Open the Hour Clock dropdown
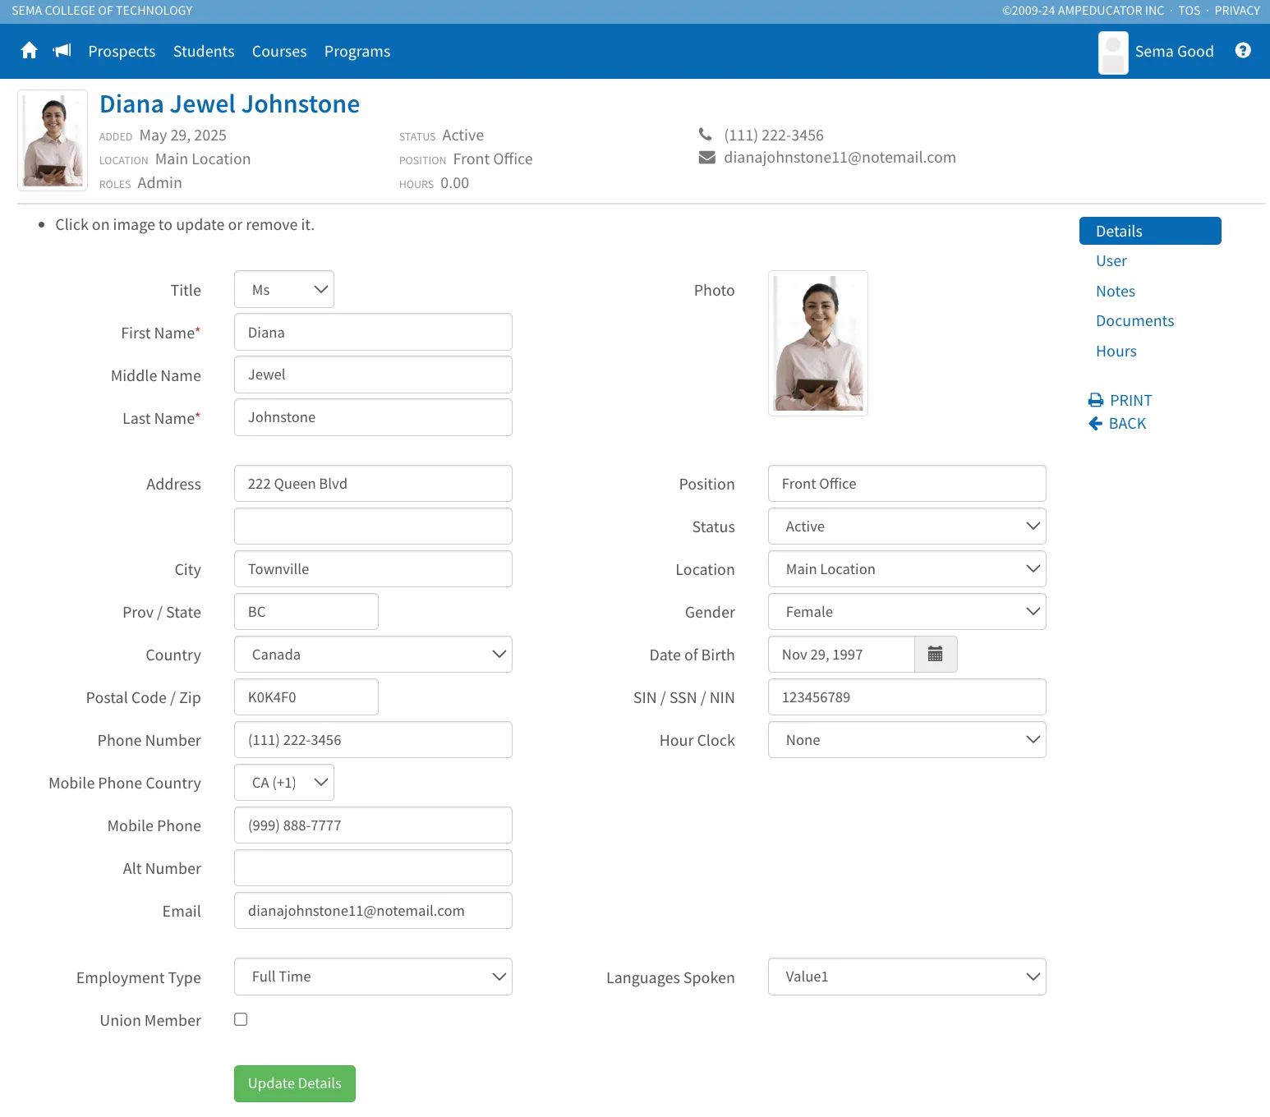Screen dimensions: 1270x1117 point(907,740)
